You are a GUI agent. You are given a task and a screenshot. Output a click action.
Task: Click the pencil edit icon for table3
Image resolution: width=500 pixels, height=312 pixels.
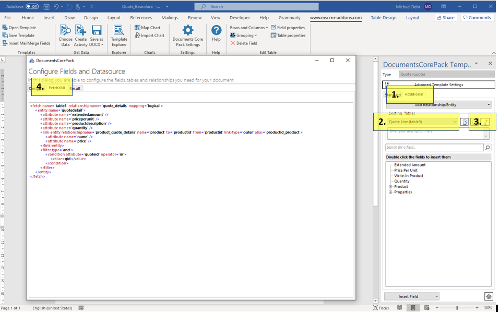486,122
